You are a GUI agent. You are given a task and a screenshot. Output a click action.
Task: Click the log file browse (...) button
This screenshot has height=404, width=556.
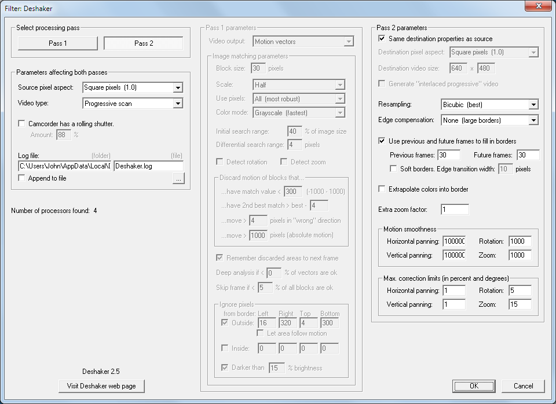178,179
